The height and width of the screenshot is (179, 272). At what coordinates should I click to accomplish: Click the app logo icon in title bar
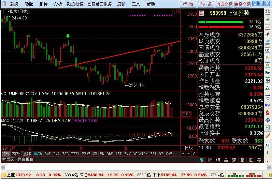[x=4, y=4]
